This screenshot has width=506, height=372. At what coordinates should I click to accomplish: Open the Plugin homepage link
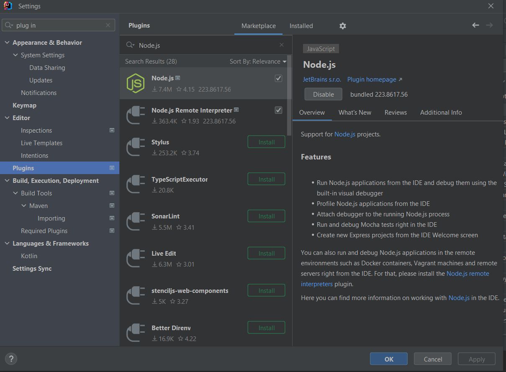pyautogui.click(x=375, y=79)
